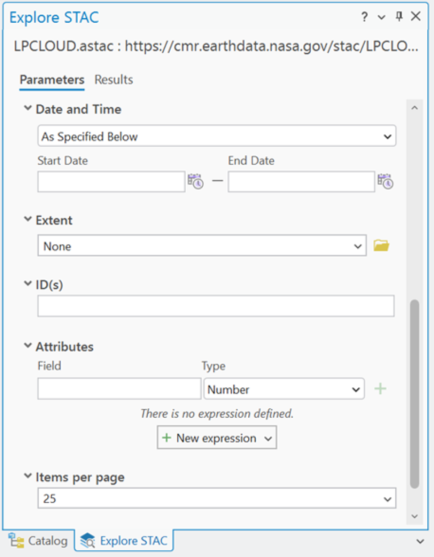Open the Extent None dropdown

click(x=202, y=245)
